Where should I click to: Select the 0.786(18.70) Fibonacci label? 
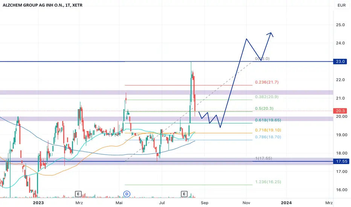[268, 137]
